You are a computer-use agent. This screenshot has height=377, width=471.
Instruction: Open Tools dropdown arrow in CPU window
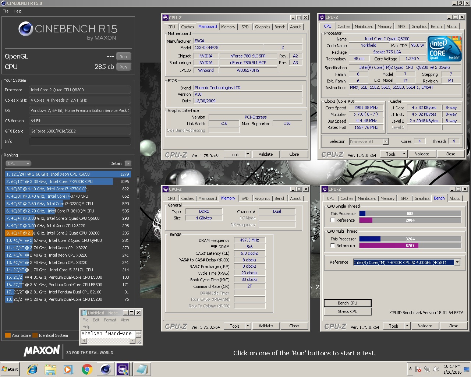(404, 154)
